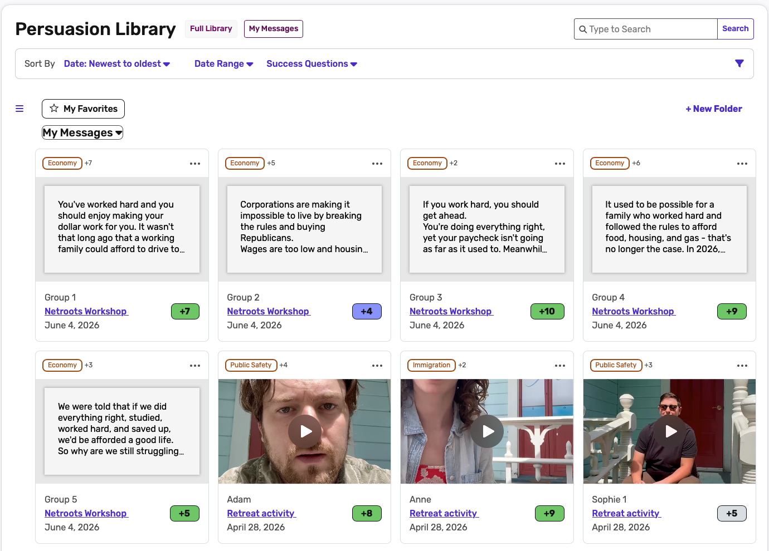Image resolution: width=769 pixels, height=551 pixels.
Task: Click the +9 score badge on Group 4
Action: (732, 312)
